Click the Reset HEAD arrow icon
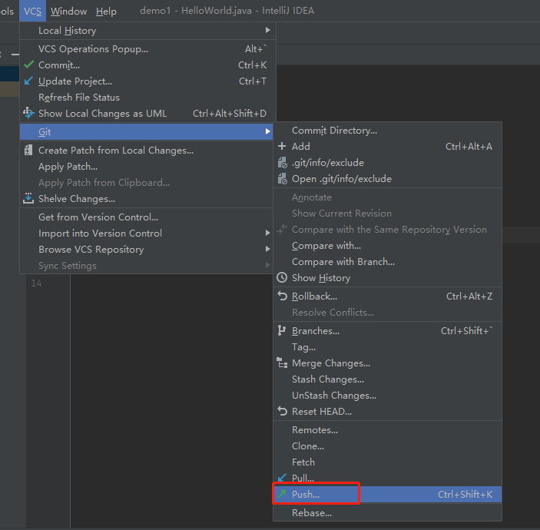The width and height of the screenshot is (540, 530). pos(282,411)
